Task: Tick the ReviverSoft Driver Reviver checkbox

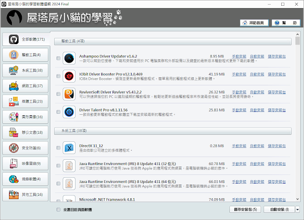Action: (58, 94)
